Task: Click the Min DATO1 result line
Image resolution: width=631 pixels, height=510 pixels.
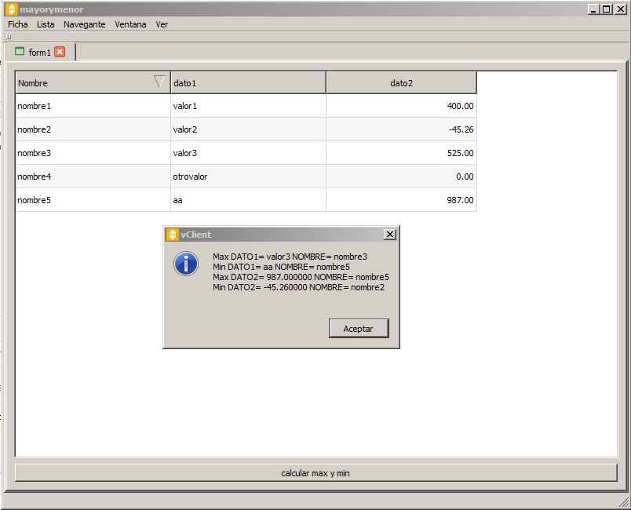Action: click(281, 267)
